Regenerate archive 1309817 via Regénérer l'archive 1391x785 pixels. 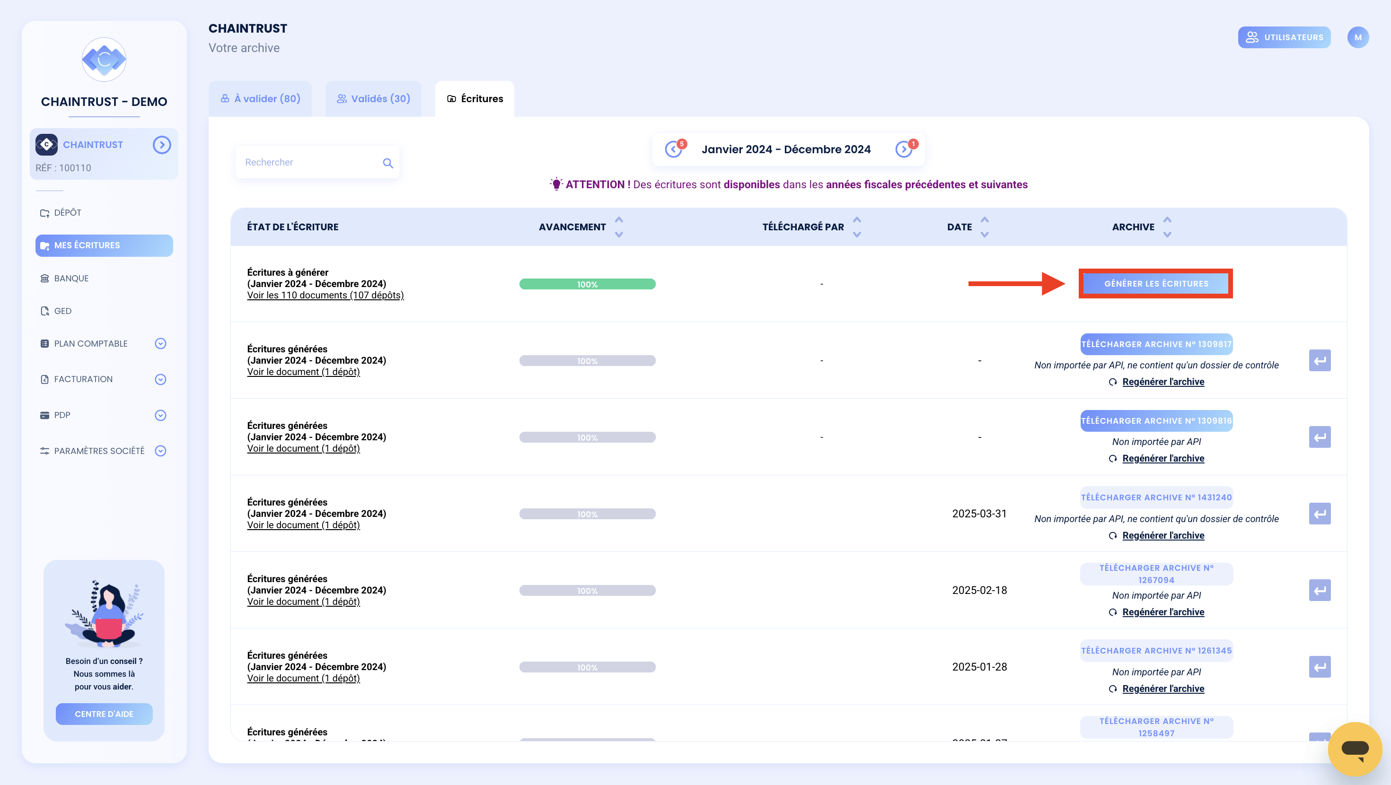tap(1163, 382)
